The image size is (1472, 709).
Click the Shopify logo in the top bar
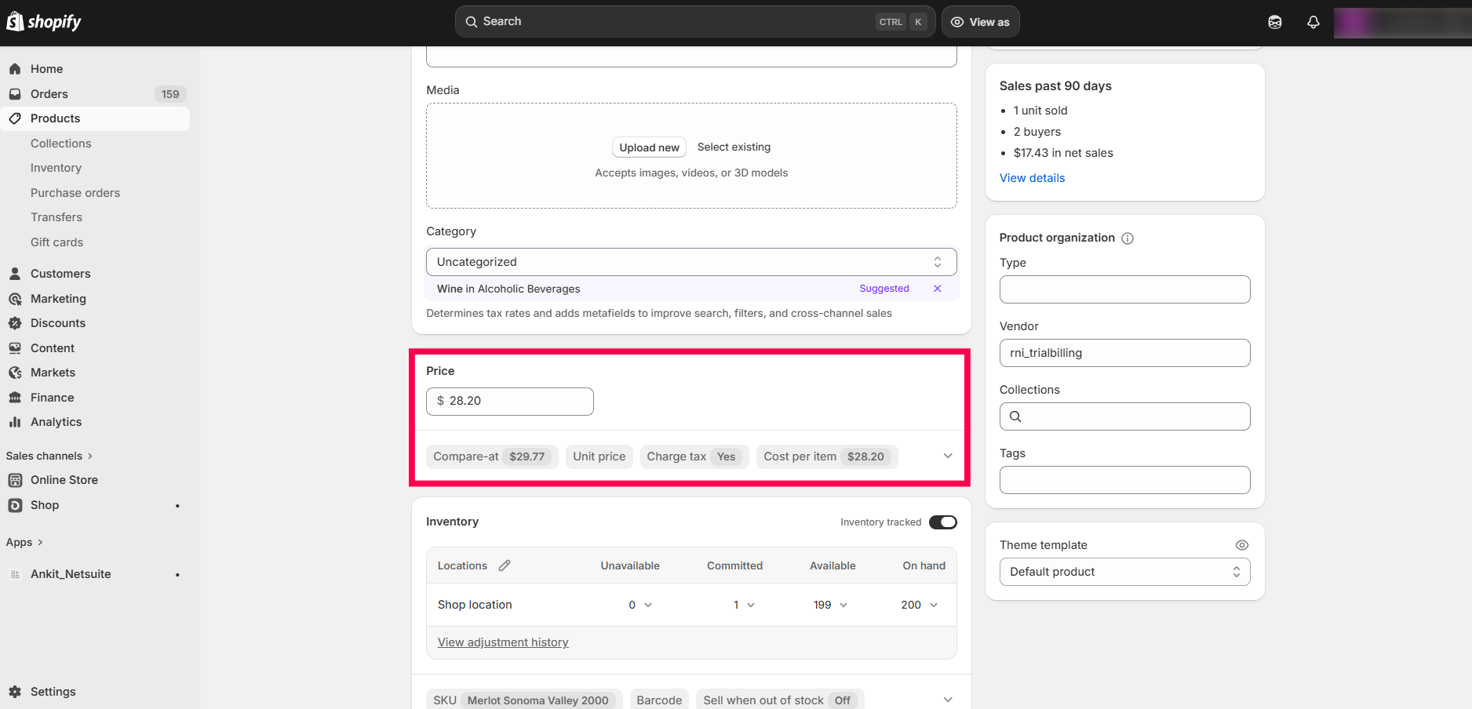[x=44, y=22]
